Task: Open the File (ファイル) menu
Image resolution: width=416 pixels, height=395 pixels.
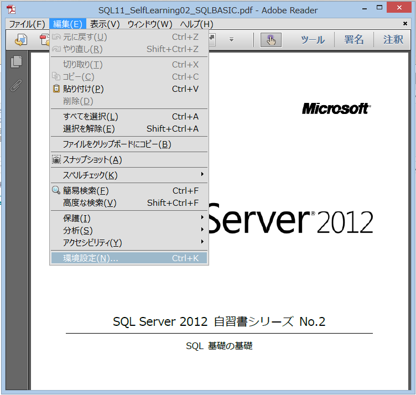Action: coord(27,24)
